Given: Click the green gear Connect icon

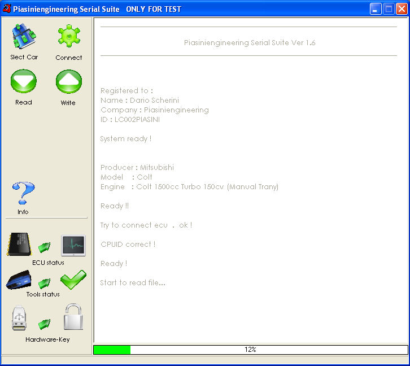Looking at the screenshot, I should click(69, 36).
